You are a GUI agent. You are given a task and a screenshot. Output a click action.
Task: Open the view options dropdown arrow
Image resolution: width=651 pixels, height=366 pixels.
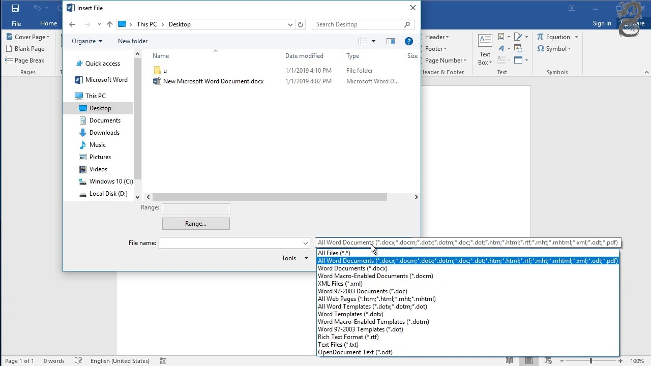[373, 41]
